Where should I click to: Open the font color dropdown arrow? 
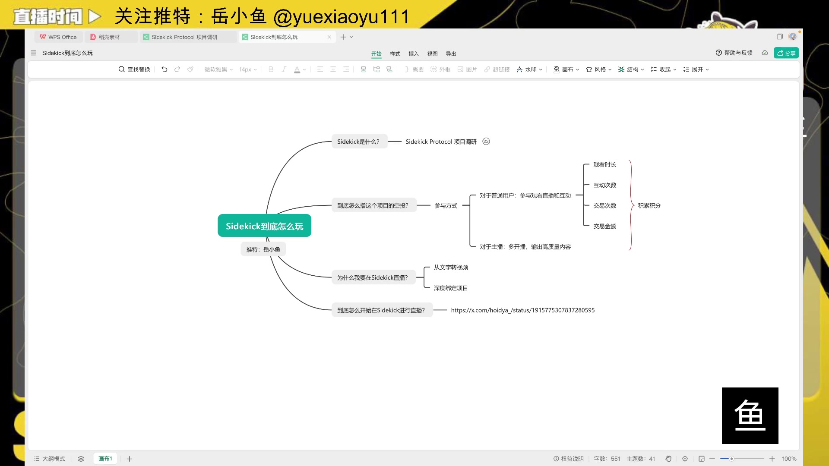[304, 69]
